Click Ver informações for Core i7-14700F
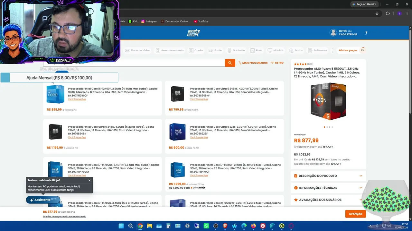 coord(199,175)
